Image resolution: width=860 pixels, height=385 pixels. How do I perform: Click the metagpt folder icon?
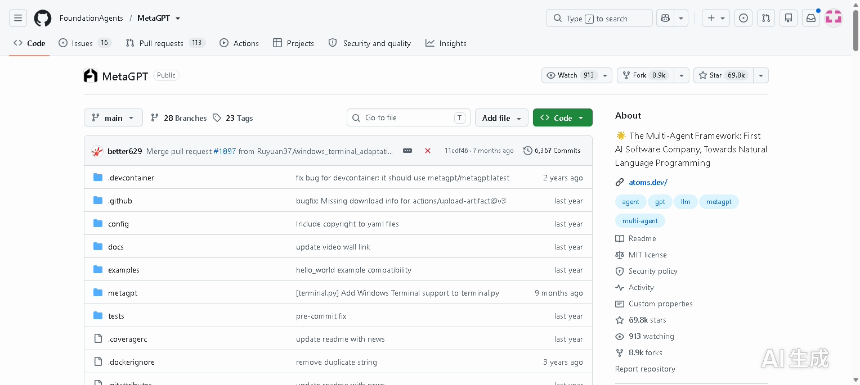pyautogui.click(x=98, y=293)
